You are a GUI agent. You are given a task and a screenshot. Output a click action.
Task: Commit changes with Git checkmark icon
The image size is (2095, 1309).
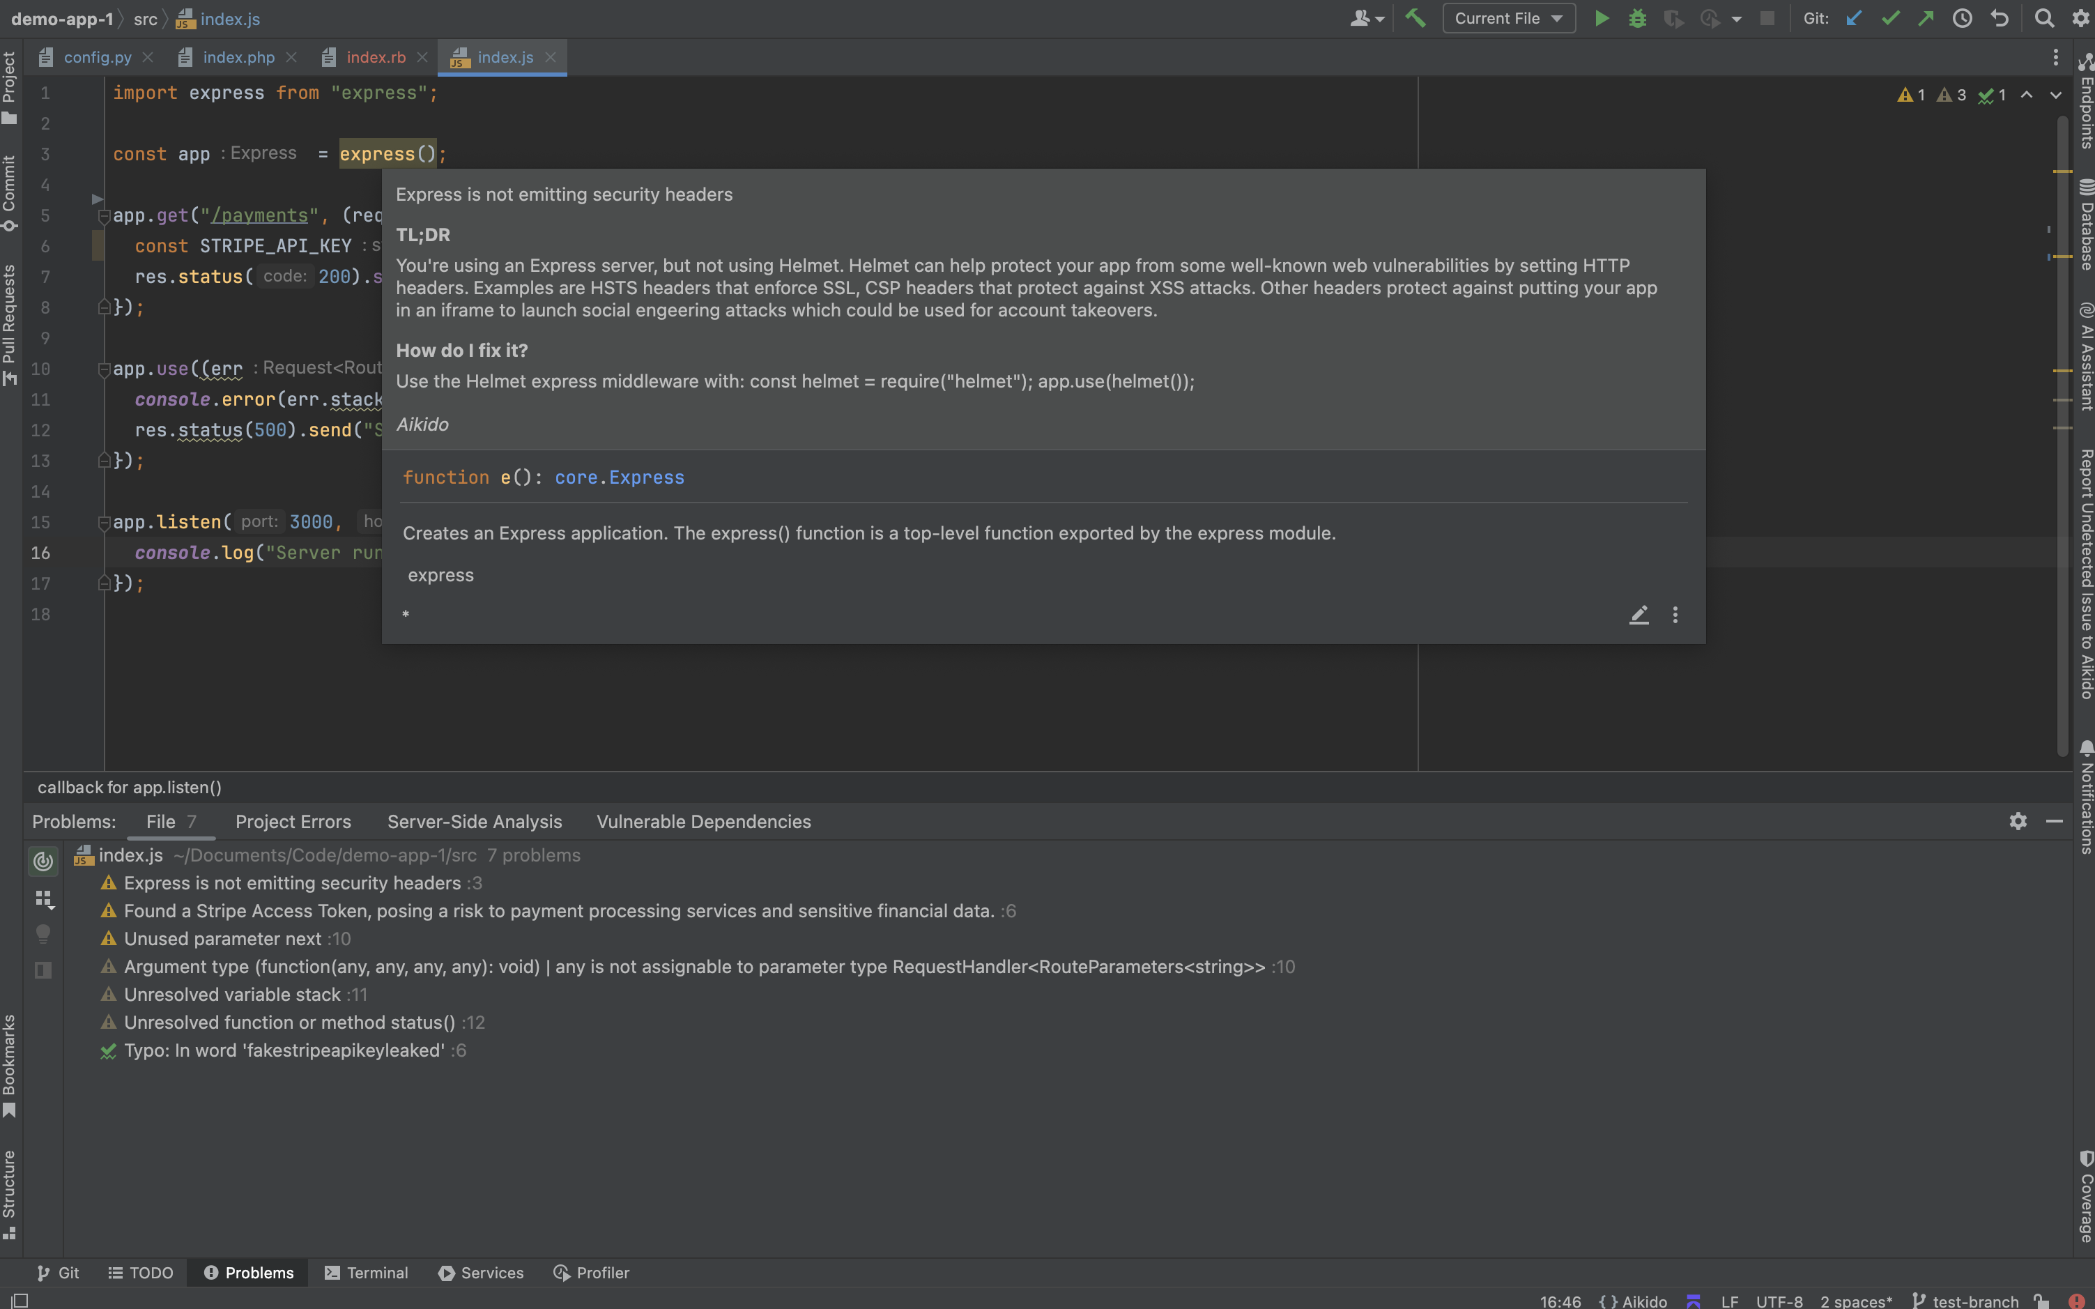click(x=1890, y=18)
